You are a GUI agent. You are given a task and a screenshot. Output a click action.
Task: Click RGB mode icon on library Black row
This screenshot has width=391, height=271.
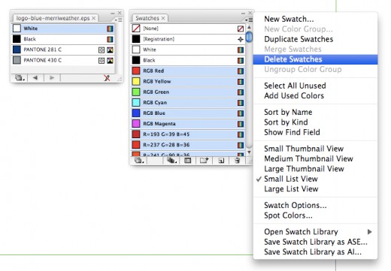click(x=110, y=39)
